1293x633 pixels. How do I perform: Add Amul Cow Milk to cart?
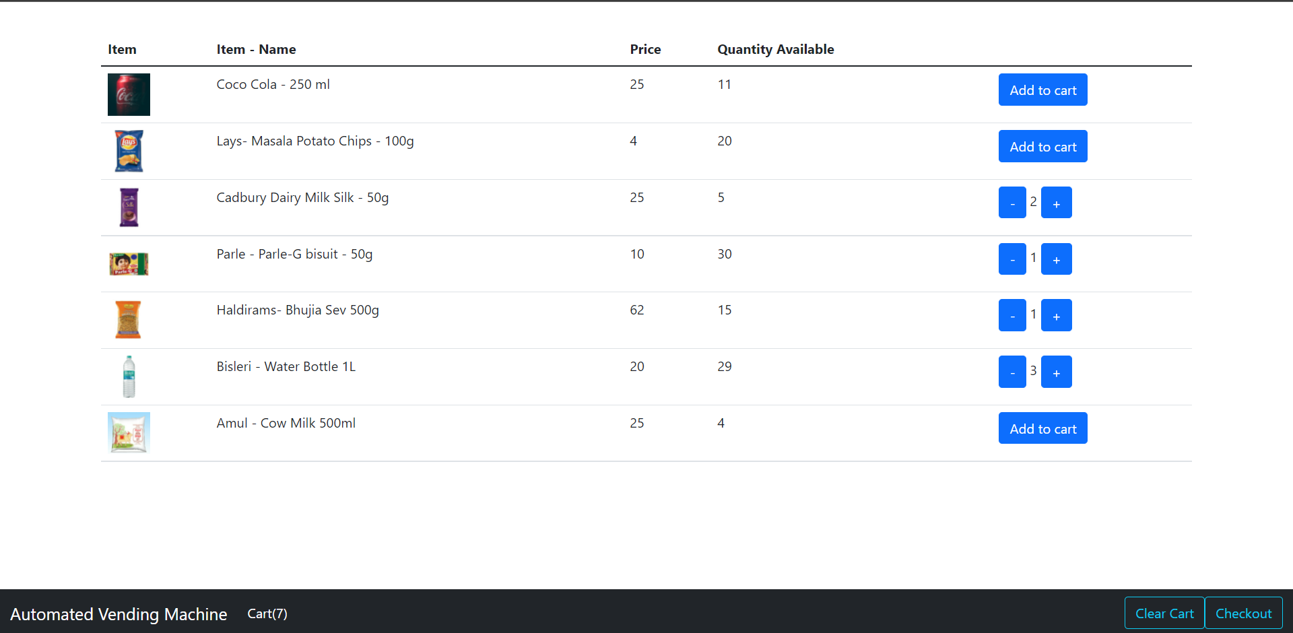click(x=1042, y=429)
